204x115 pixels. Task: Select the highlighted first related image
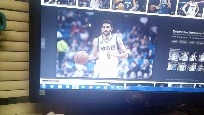click(x=174, y=56)
